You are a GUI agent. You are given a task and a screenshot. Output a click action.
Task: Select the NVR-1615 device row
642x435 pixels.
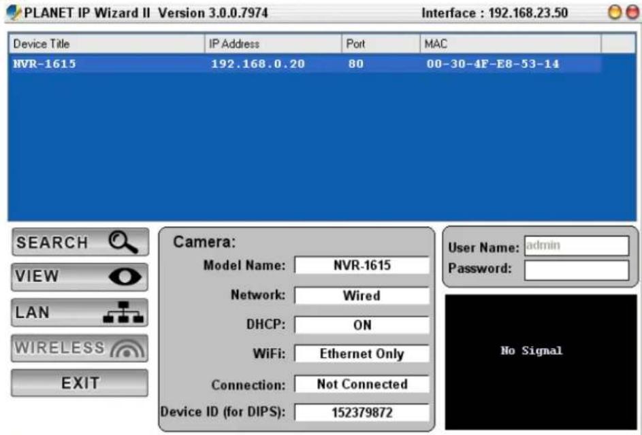point(305,64)
